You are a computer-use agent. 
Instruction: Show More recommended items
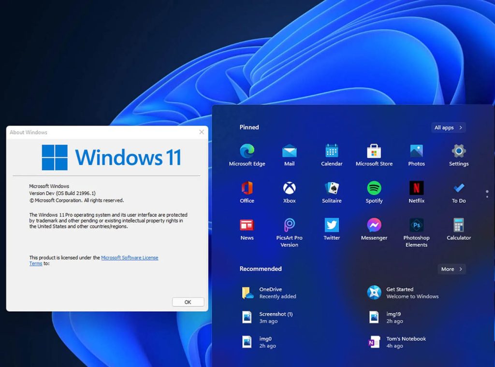click(451, 269)
